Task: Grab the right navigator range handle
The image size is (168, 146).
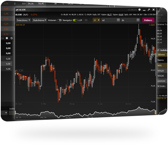Action: coord(156,112)
